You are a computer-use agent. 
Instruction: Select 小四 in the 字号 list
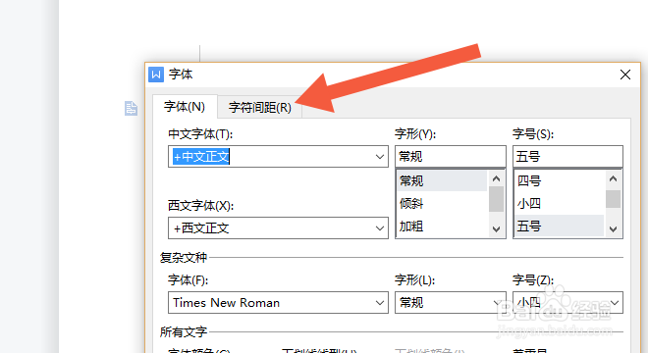[560, 203]
